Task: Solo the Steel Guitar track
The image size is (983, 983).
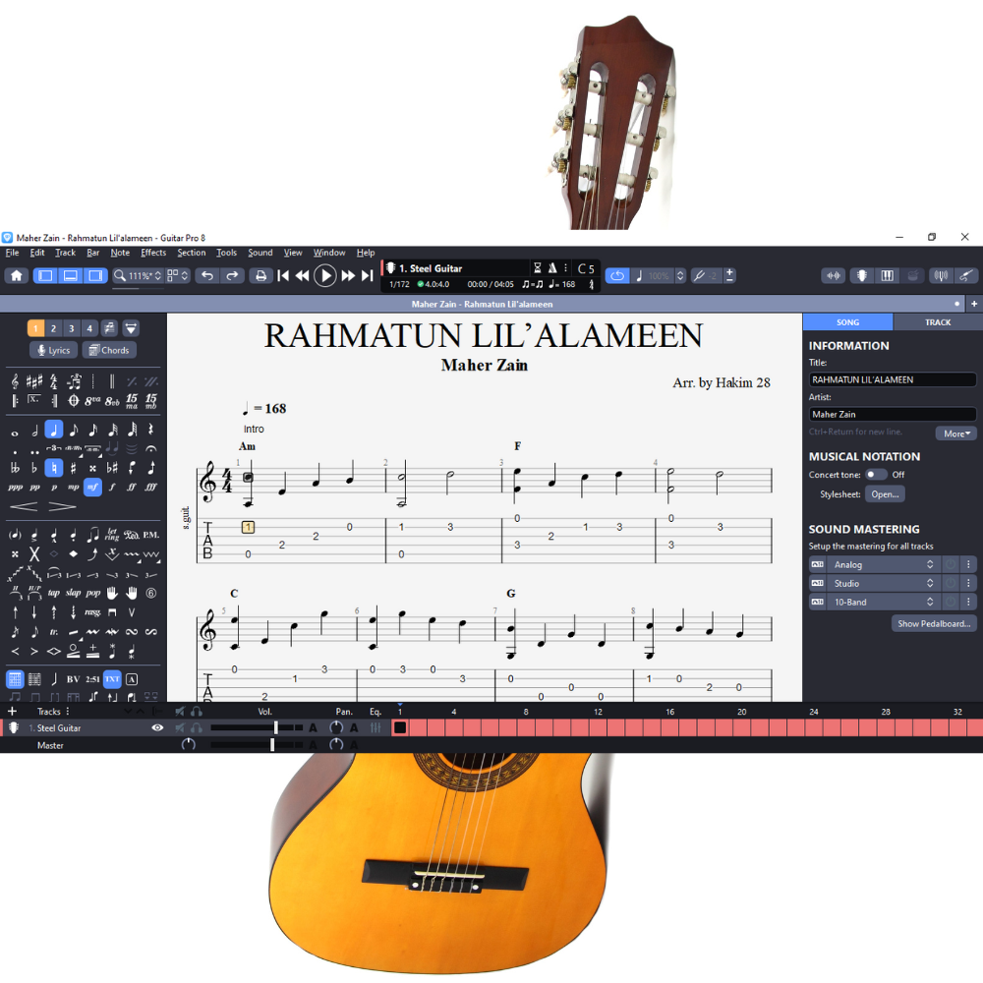Action: click(x=197, y=727)
